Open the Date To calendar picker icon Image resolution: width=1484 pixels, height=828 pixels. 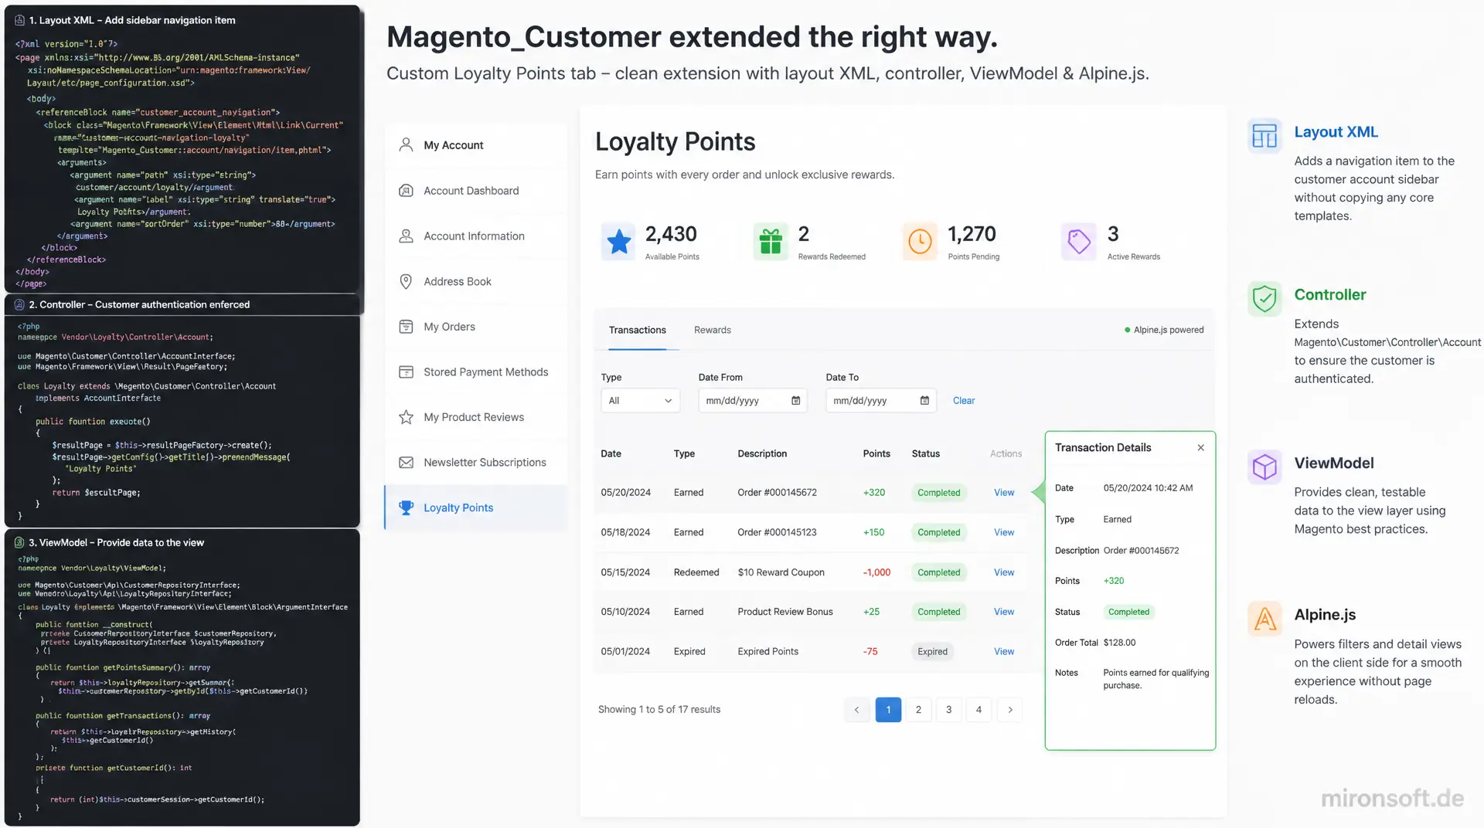click(924, 400)
